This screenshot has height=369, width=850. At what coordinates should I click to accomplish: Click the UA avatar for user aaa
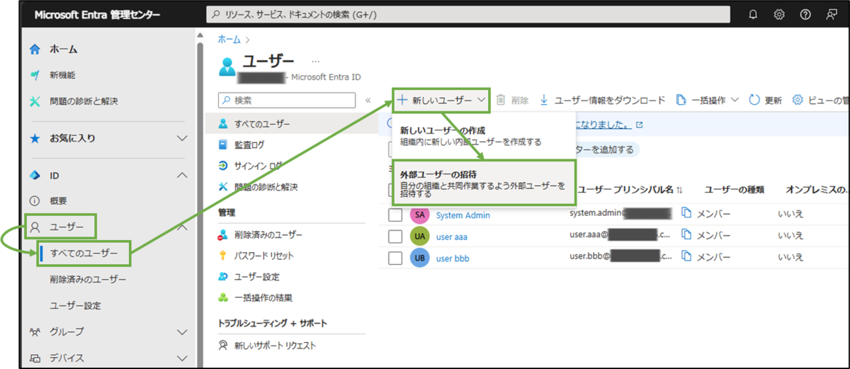[x=419, y=237]
